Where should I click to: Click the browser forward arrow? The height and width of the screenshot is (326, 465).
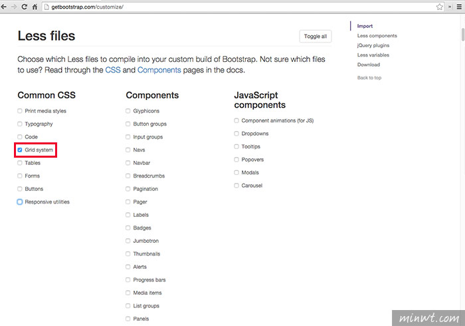coord(14,7)
